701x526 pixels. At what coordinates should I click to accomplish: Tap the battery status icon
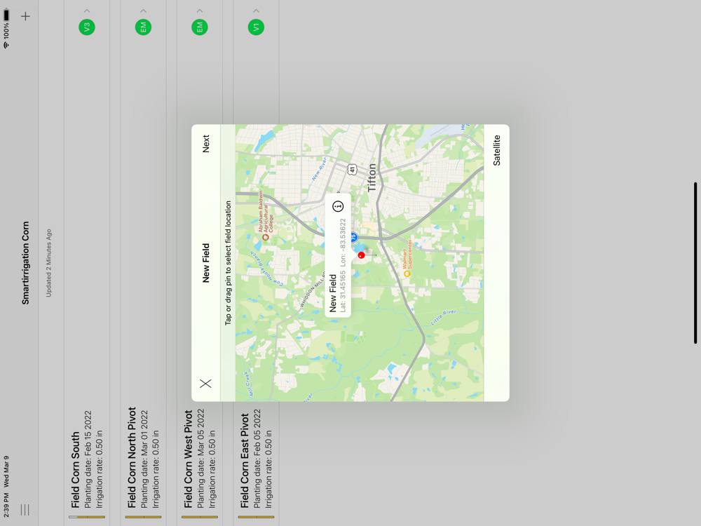6,15
